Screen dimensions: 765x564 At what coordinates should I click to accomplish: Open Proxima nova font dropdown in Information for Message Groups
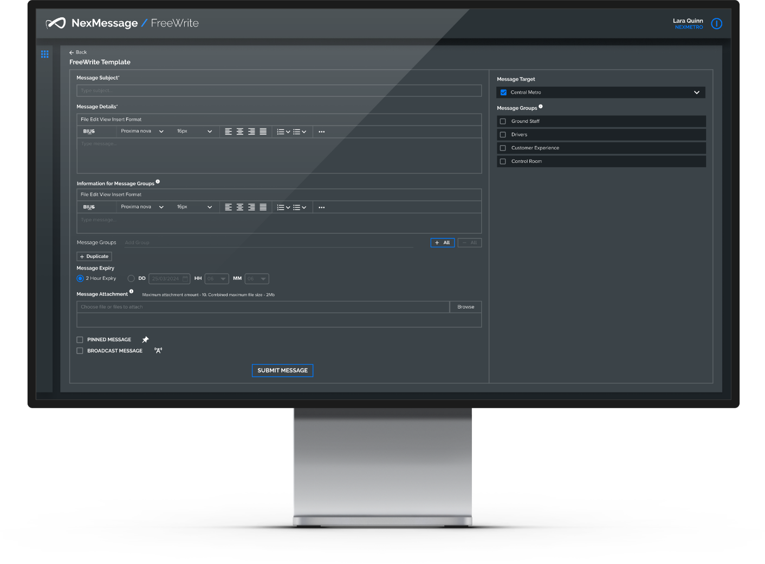click(x=142, y=207)
